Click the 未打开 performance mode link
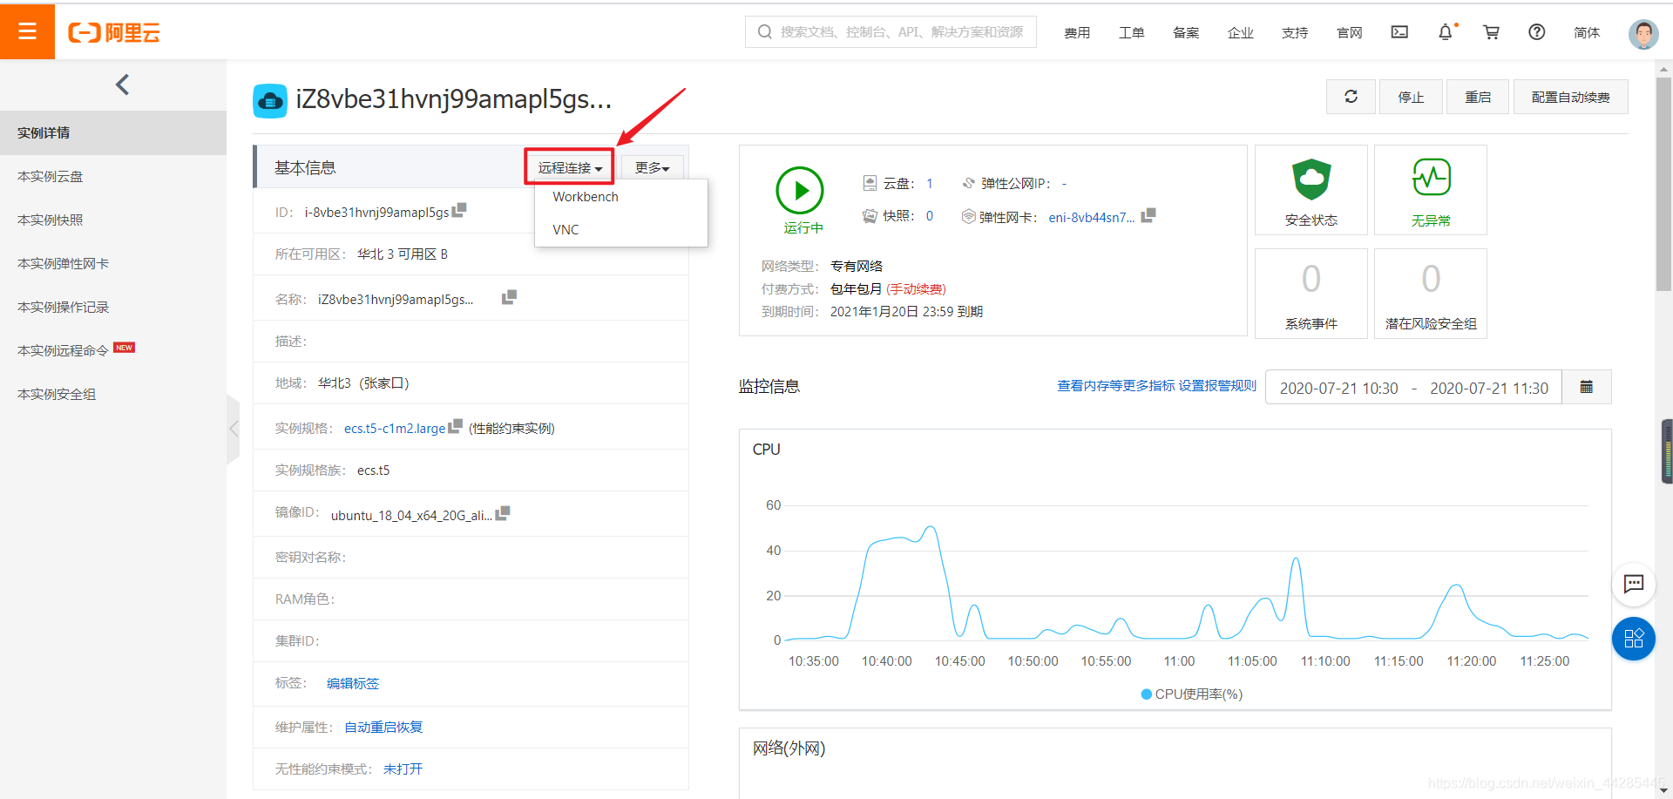 [403, 769]
